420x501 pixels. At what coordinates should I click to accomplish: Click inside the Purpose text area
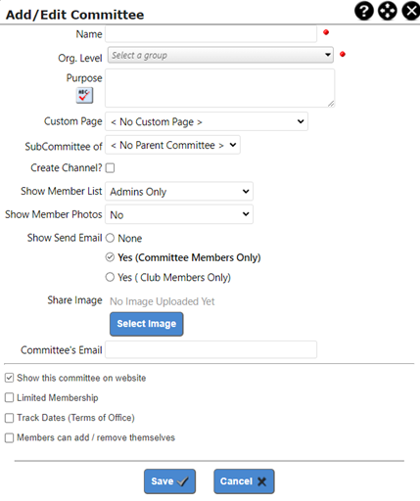[x=219, y=88]
